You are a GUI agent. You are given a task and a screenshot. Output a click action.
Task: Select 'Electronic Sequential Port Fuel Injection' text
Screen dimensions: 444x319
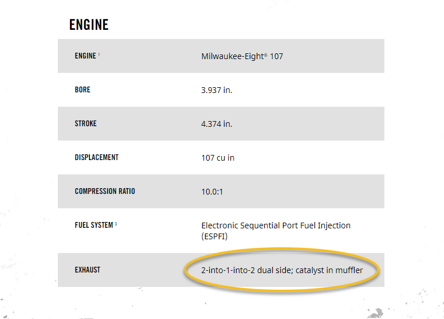tap(276, 225)
